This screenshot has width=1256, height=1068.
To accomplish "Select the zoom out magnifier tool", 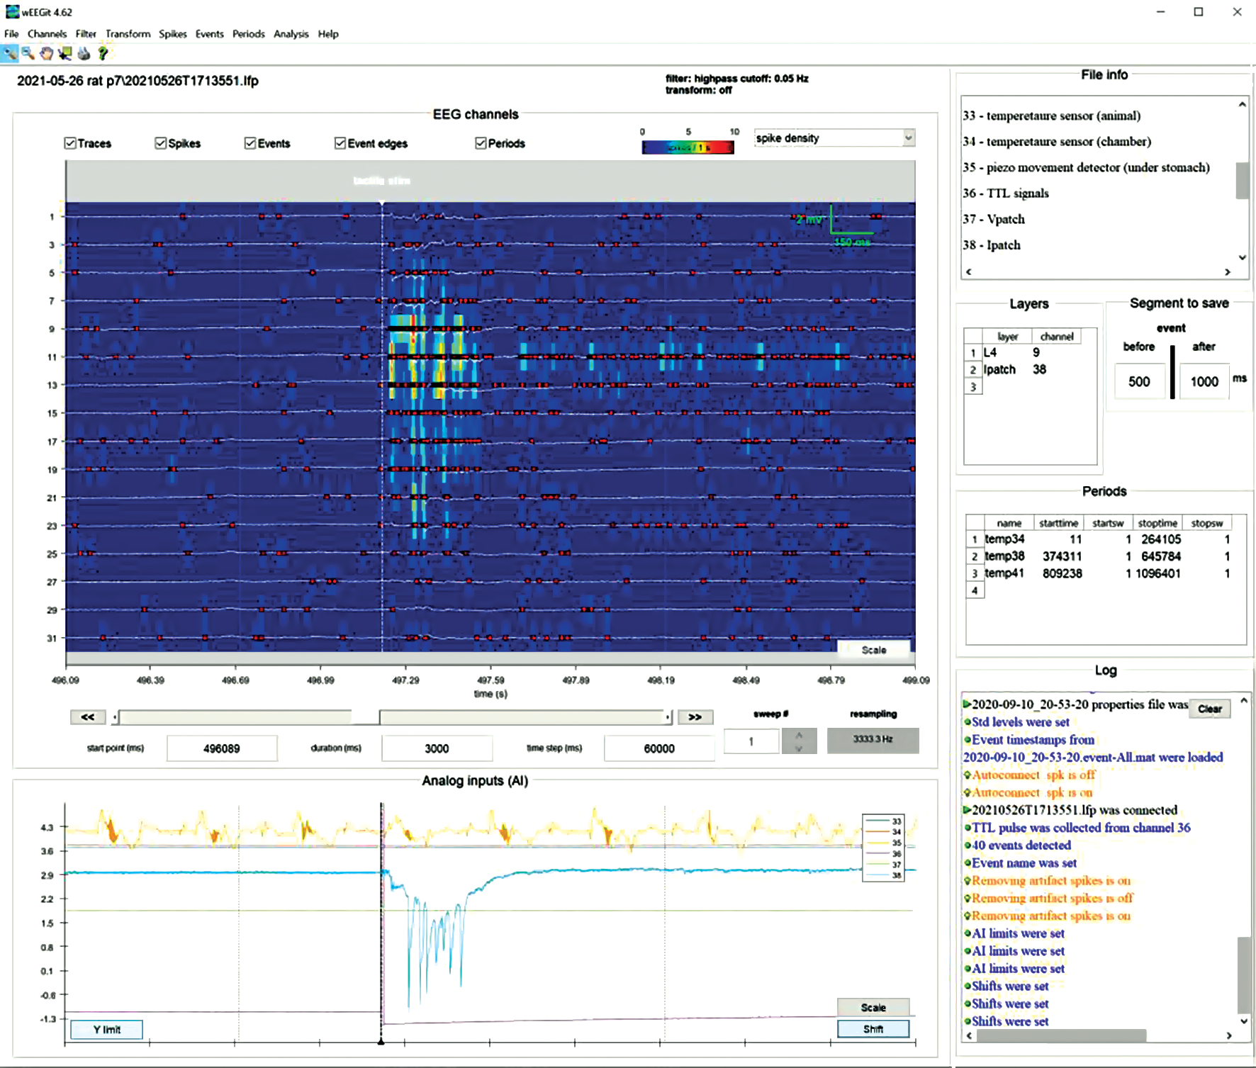I will coord(28,53).
